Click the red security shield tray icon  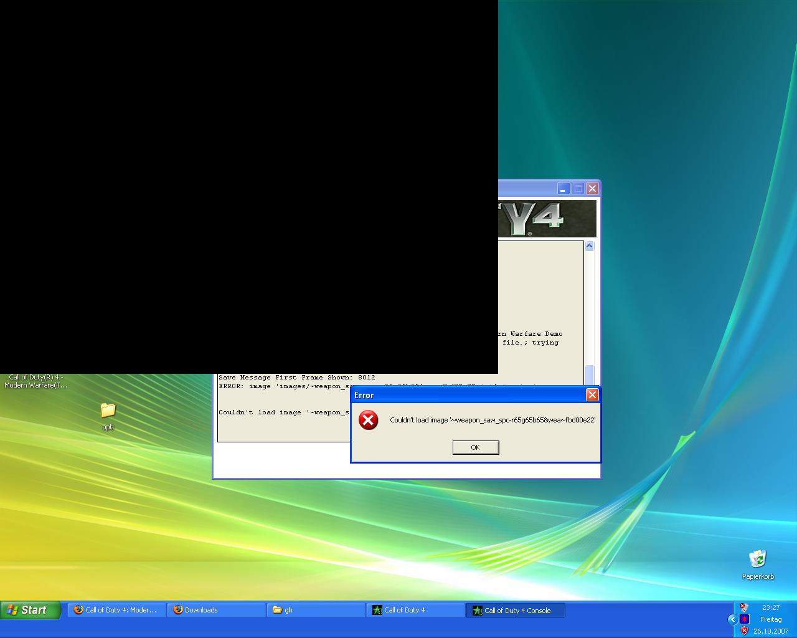coord(744,631)
